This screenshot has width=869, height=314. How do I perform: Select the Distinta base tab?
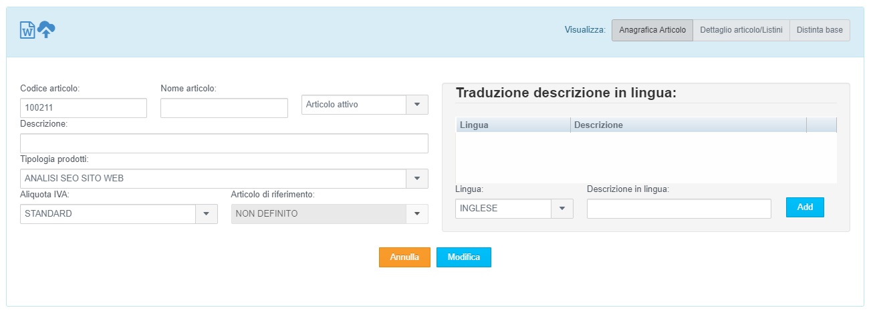820,31
